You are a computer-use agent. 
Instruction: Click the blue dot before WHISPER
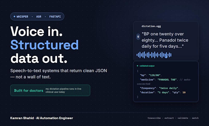[14, 16]
